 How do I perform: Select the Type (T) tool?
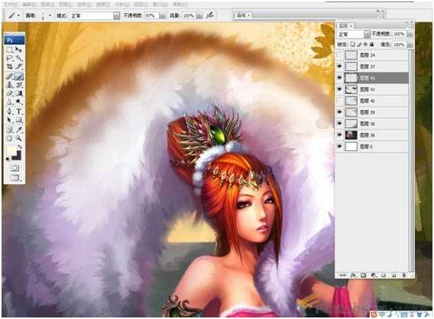[x=19, y=111]
